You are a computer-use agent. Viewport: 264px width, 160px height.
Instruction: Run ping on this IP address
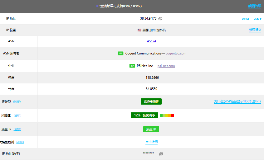point(245,19)
